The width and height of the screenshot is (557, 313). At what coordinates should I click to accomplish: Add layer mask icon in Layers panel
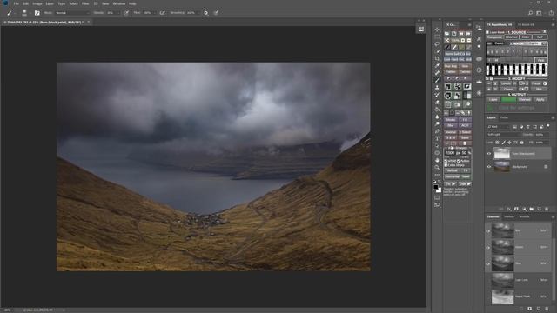pyautogui.click(x=516, y=209)
